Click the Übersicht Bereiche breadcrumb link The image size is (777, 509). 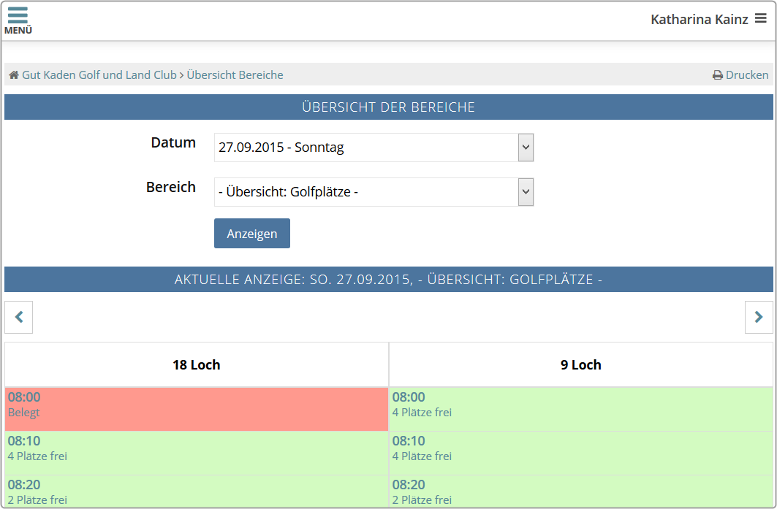click(x=235, y=75)
